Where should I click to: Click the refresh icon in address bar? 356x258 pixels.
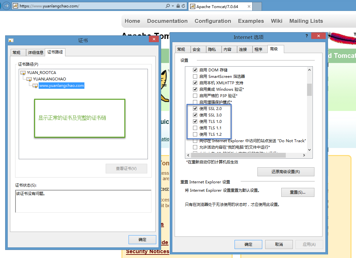(x=183, y=6)
